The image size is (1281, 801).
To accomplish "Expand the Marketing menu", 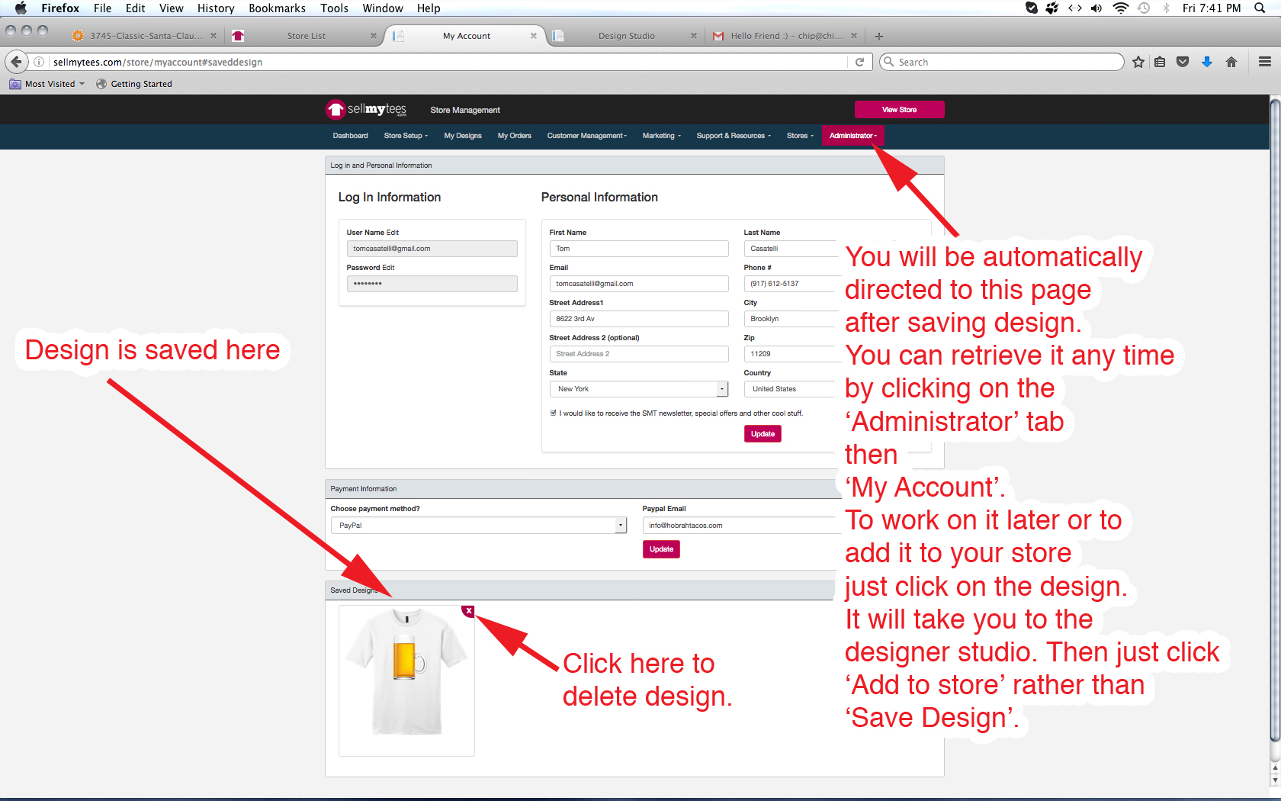I will pos(661,136).
